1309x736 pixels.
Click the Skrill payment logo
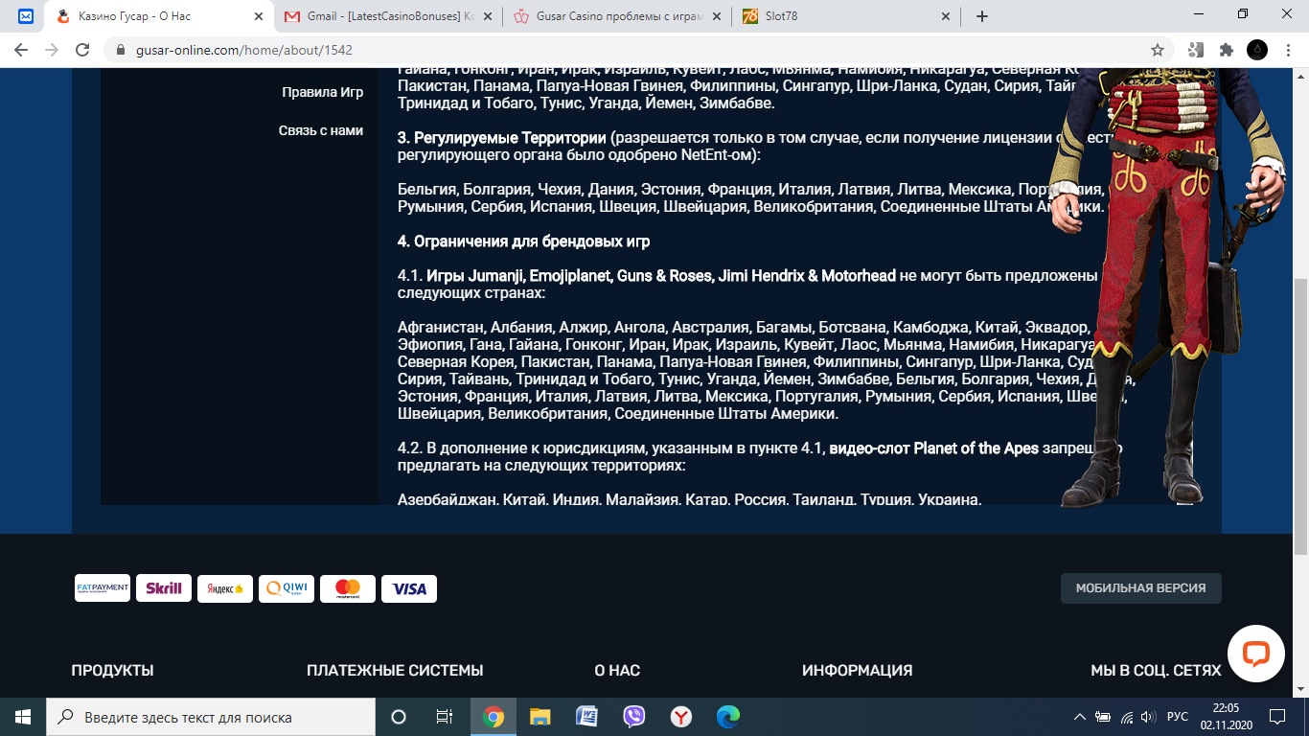(x=164, y=588)
